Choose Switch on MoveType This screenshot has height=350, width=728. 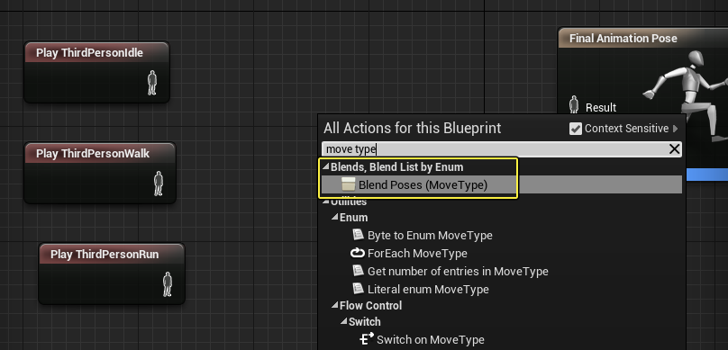coord(431,340)
